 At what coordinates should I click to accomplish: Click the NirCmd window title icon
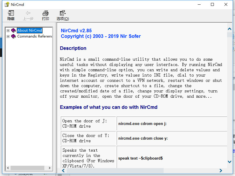7,4
